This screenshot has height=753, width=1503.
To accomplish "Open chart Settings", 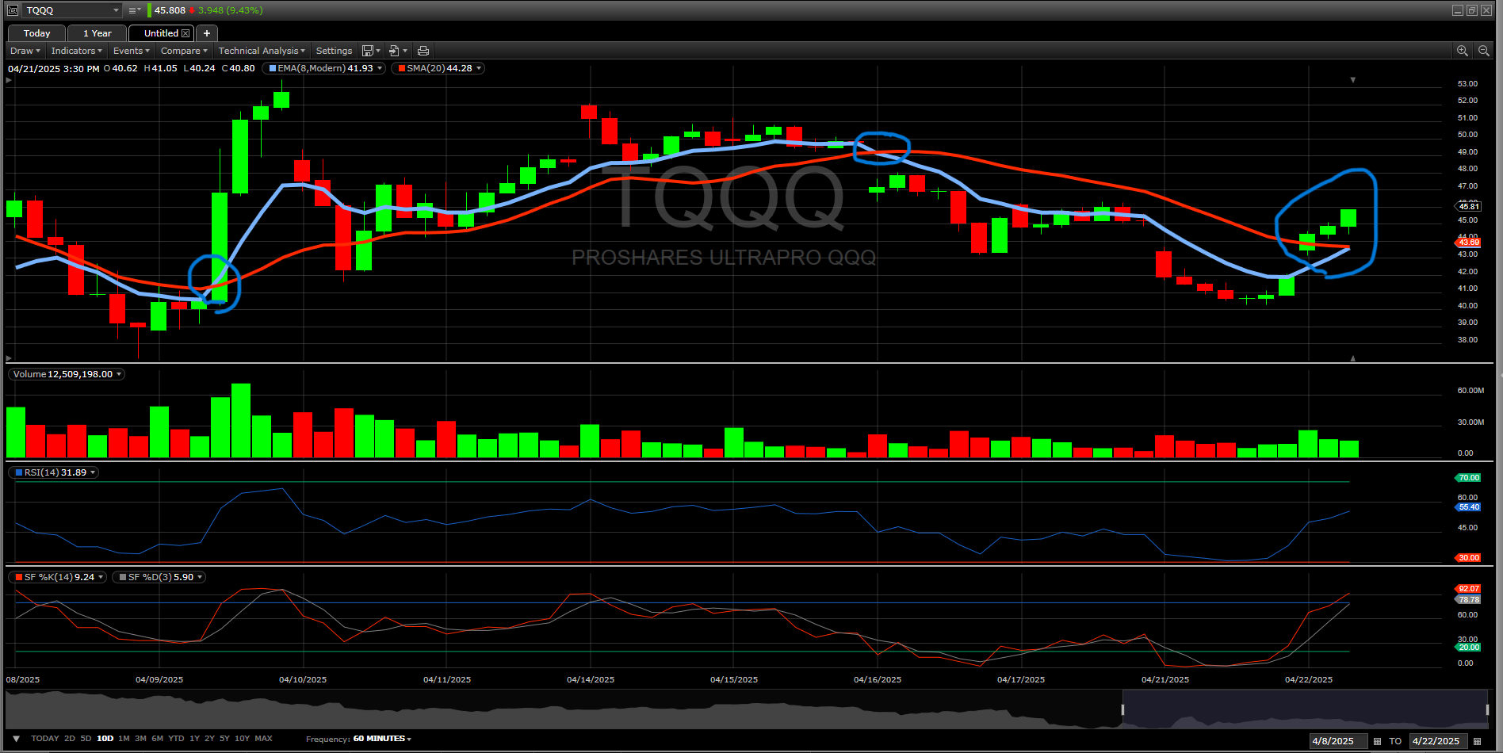I will click(334, 51).
